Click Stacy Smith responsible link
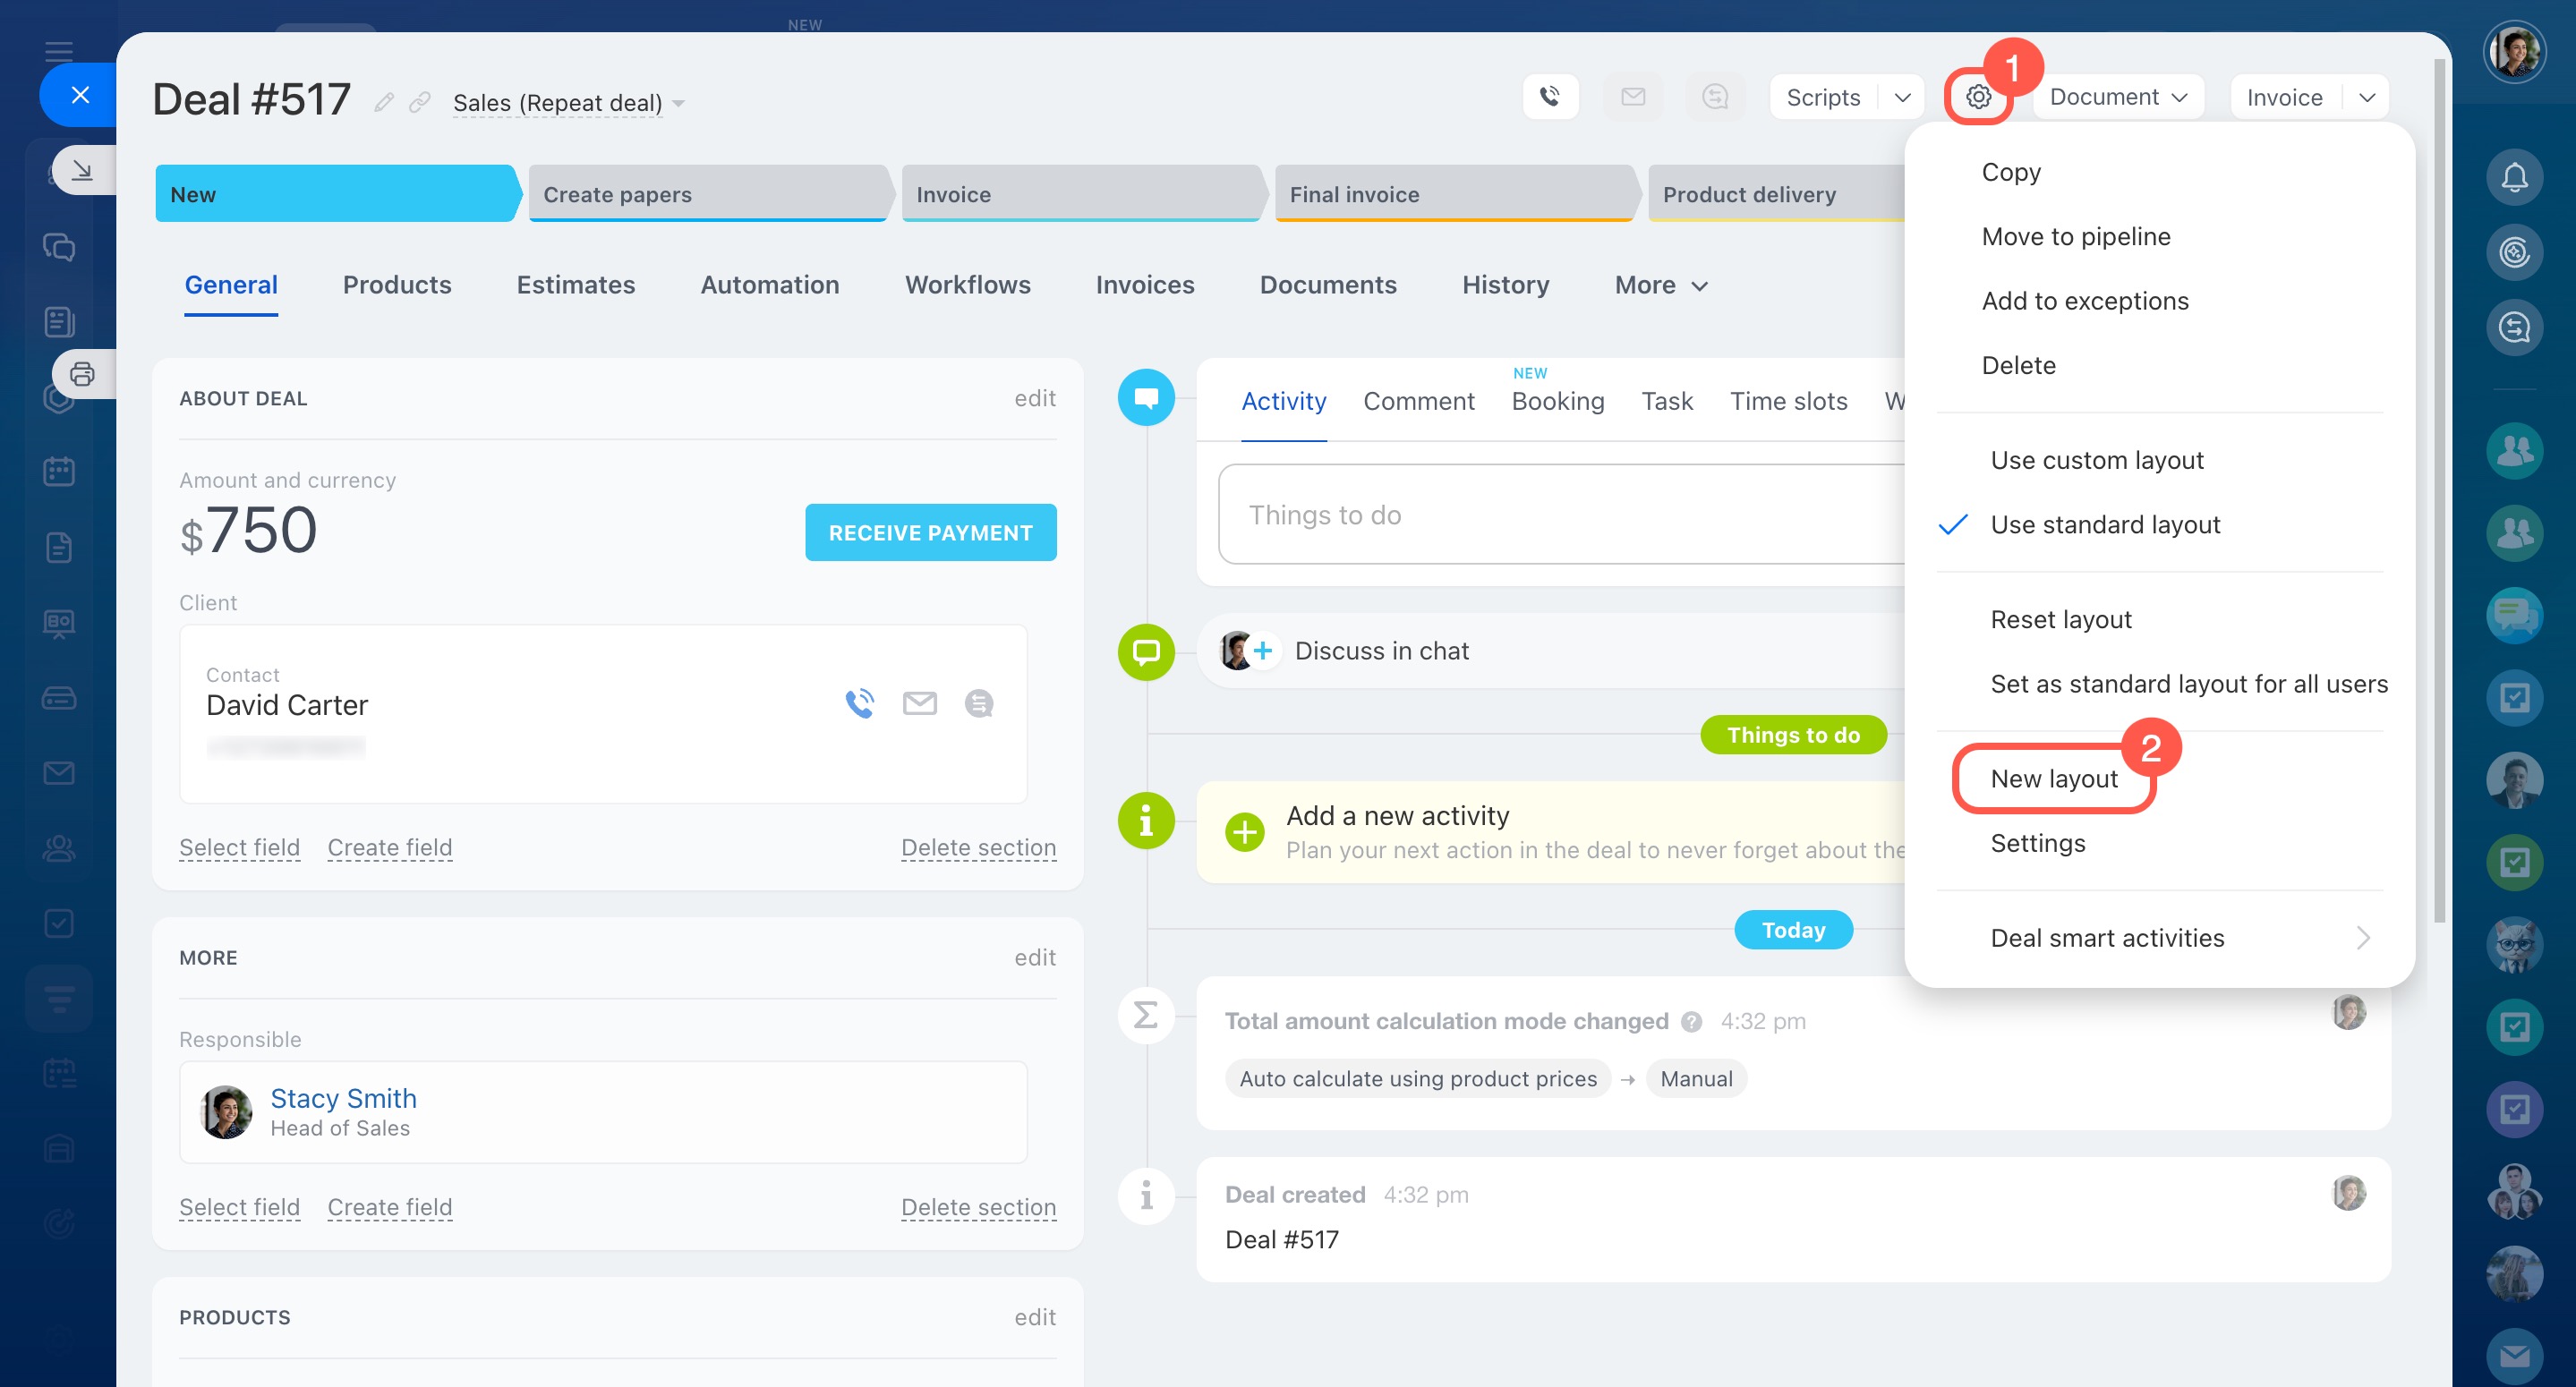This screenshot has height=1387, width=2576. [x=343, y=1098]
